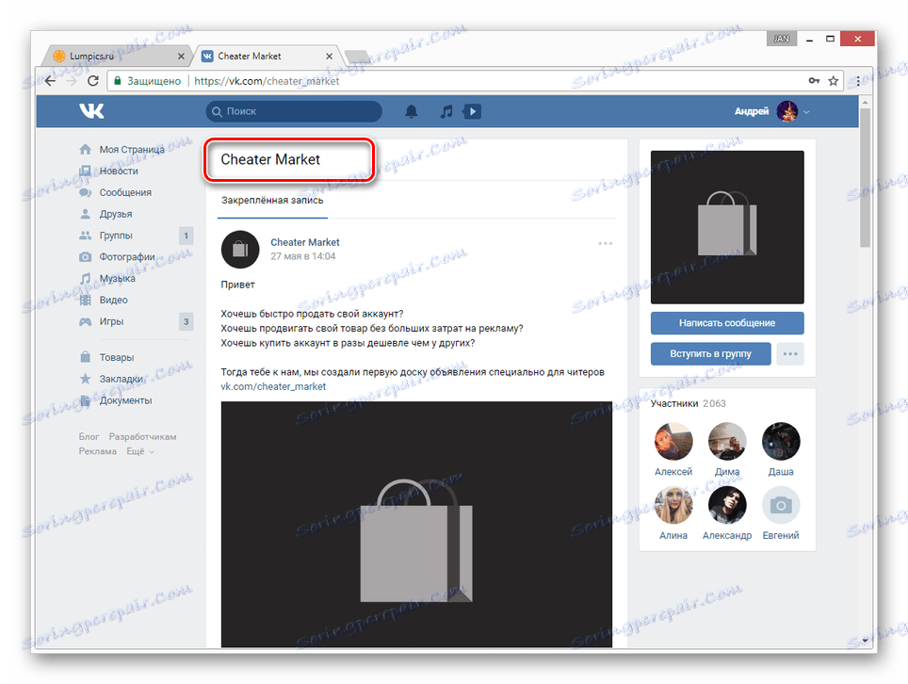The height and width of the screenshot is (684, 908).
Task: Open the pinned post three-dot options
Action: [605, 243]
